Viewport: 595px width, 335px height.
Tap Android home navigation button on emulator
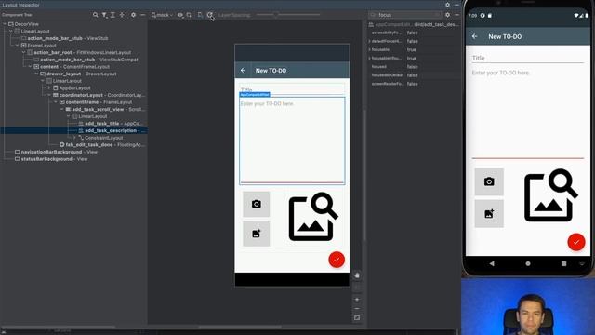(x=528, y=263)
